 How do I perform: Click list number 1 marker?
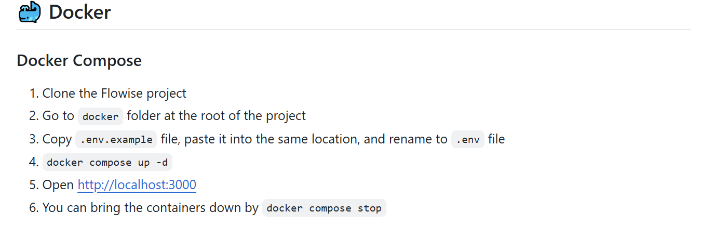coord(34,93)
